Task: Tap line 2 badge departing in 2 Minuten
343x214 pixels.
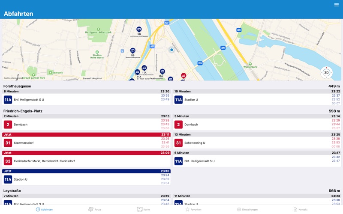Action: (x=8, y=125)
